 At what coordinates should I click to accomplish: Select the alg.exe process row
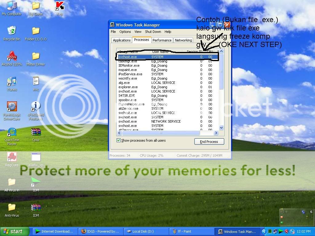pyautogui.click(x=168, y=83)
